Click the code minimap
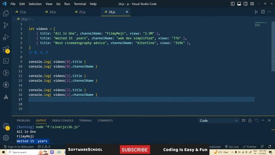The width and height of the screenshot is (275, 155). [x=261, y=24]
